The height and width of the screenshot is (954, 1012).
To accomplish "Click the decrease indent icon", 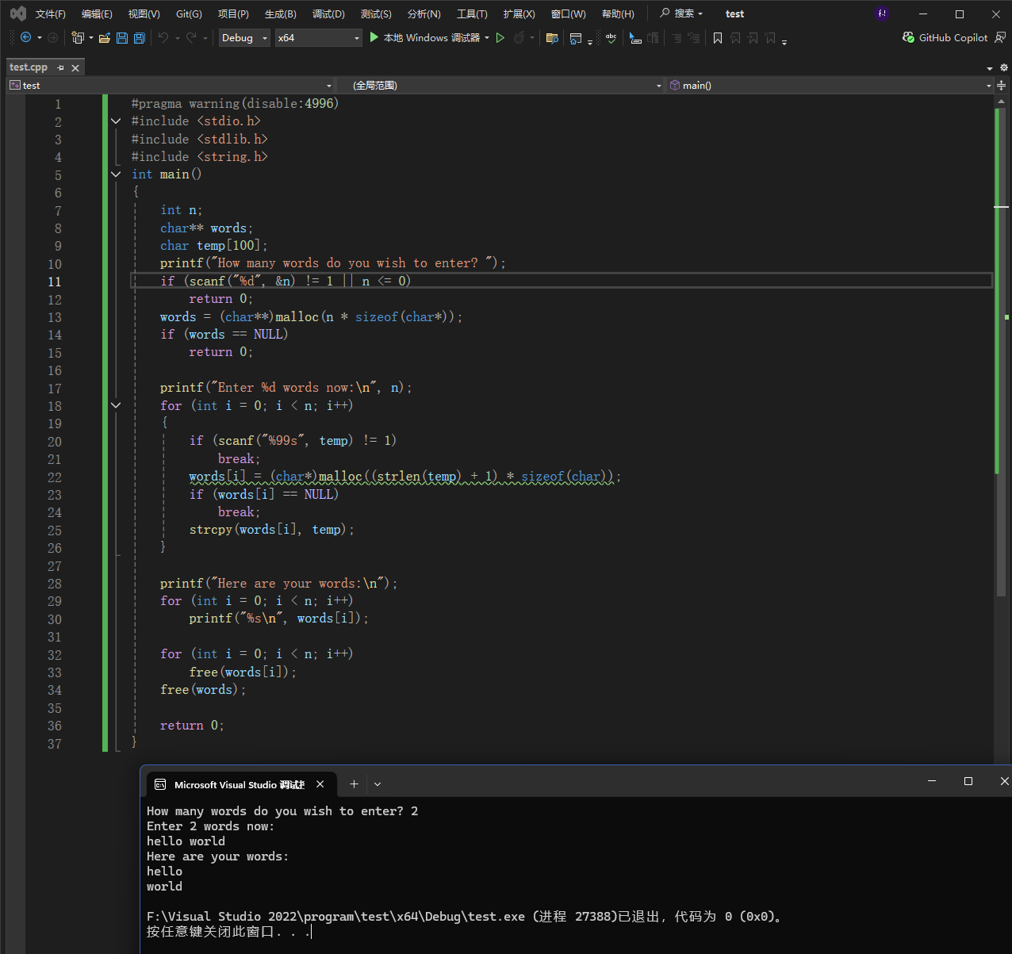I will point(677,37).
